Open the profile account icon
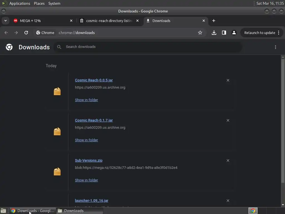 (x=234, y=33)
